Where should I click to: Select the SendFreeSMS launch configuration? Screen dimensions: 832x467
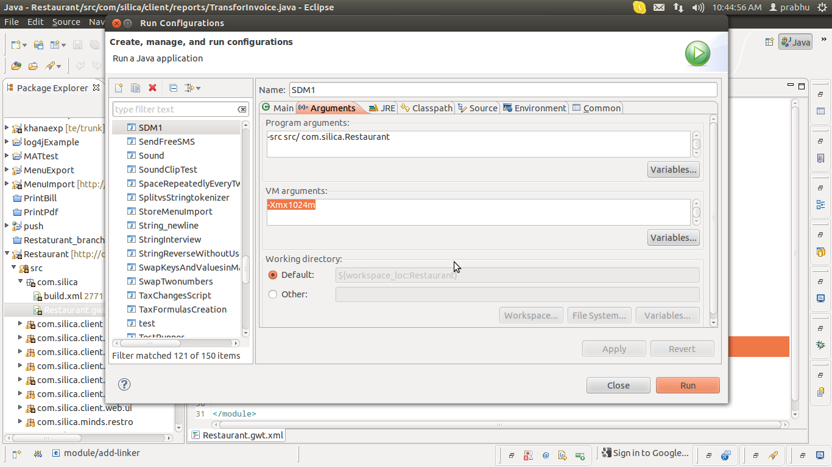coord(166,142)
